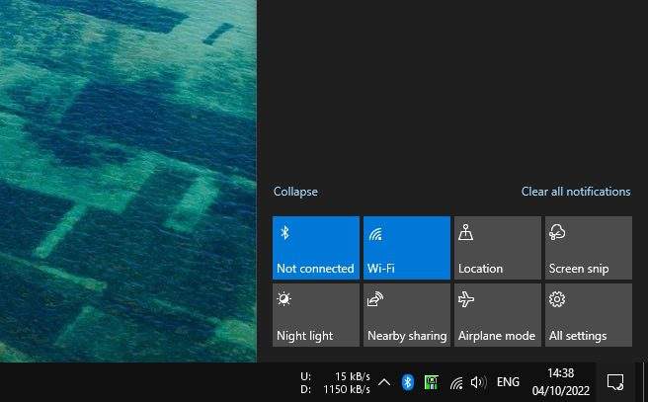Viewport: 648px width, 402px height.
Task: Switch input language via ENG indicator
Action: click(x=508, y=382)
